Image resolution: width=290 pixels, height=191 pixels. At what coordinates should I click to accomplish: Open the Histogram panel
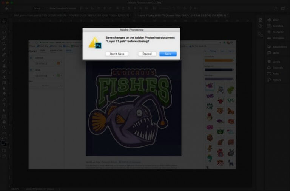[276, 38]
